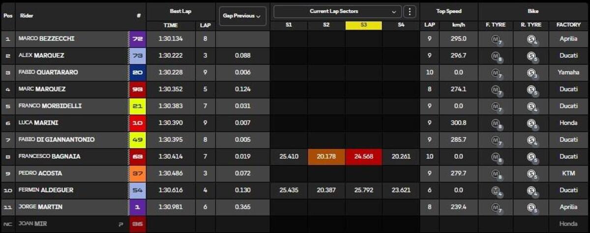Image resolution: width=590 pixels, height=233 pixels.
Task: Expand the Current Lap Sectors dropdown
Action: coord(337,11)
